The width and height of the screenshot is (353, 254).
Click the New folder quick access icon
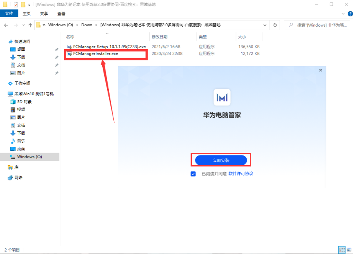(x=23, y=4)
